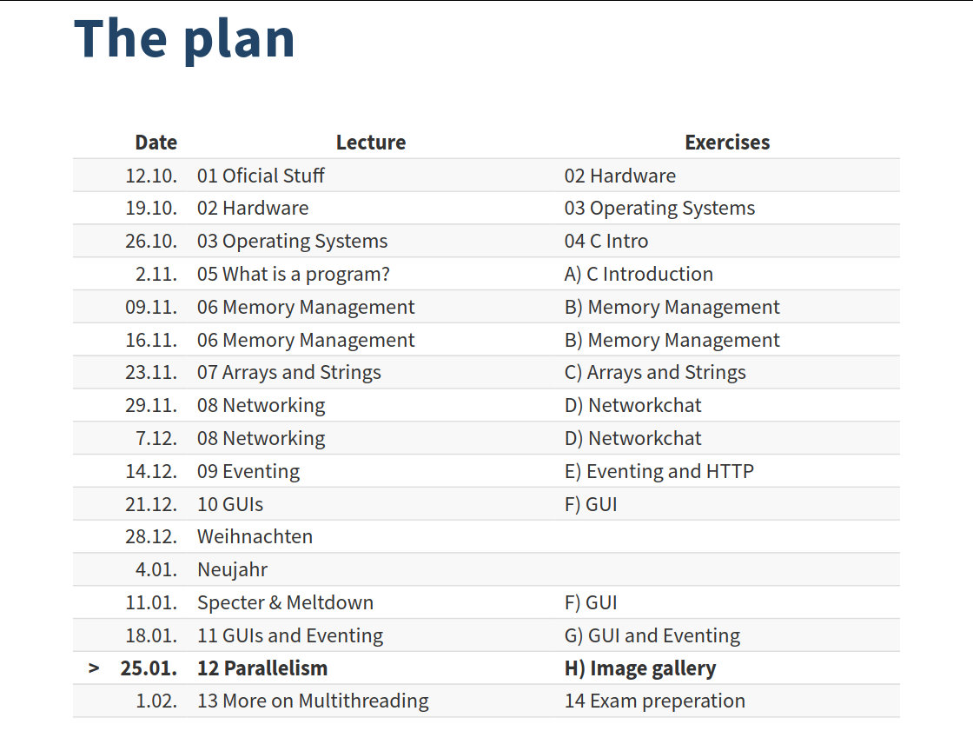Select 'C) Arrays and Strings' exercise
The width and height of the screenshot is (973, 731).
(655, 372)
